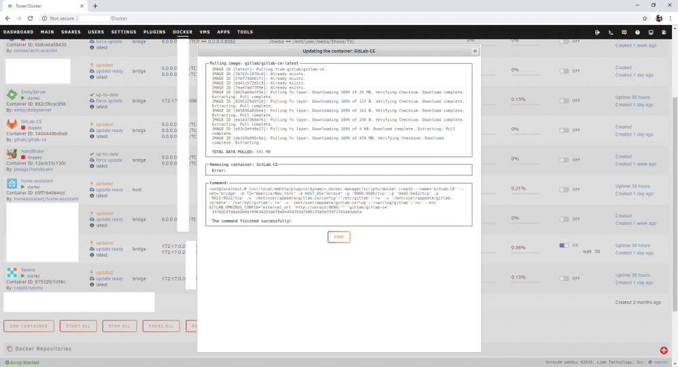Open the VMS tab
This screenshot has width=678, height=367.
(205, 32)
